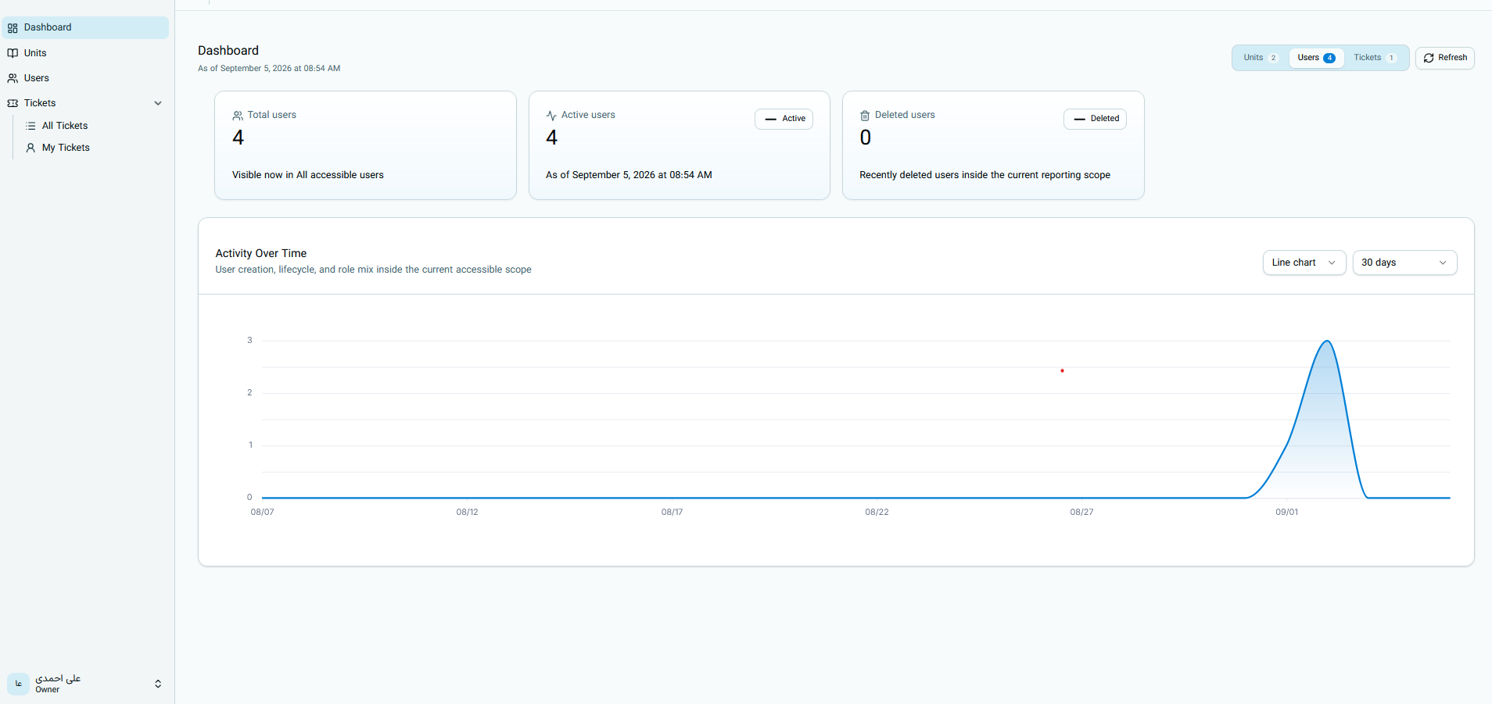Screen dimensions: 1492x704
Task: Toggle the Deleted series legend button
Action: [1095, 119]
